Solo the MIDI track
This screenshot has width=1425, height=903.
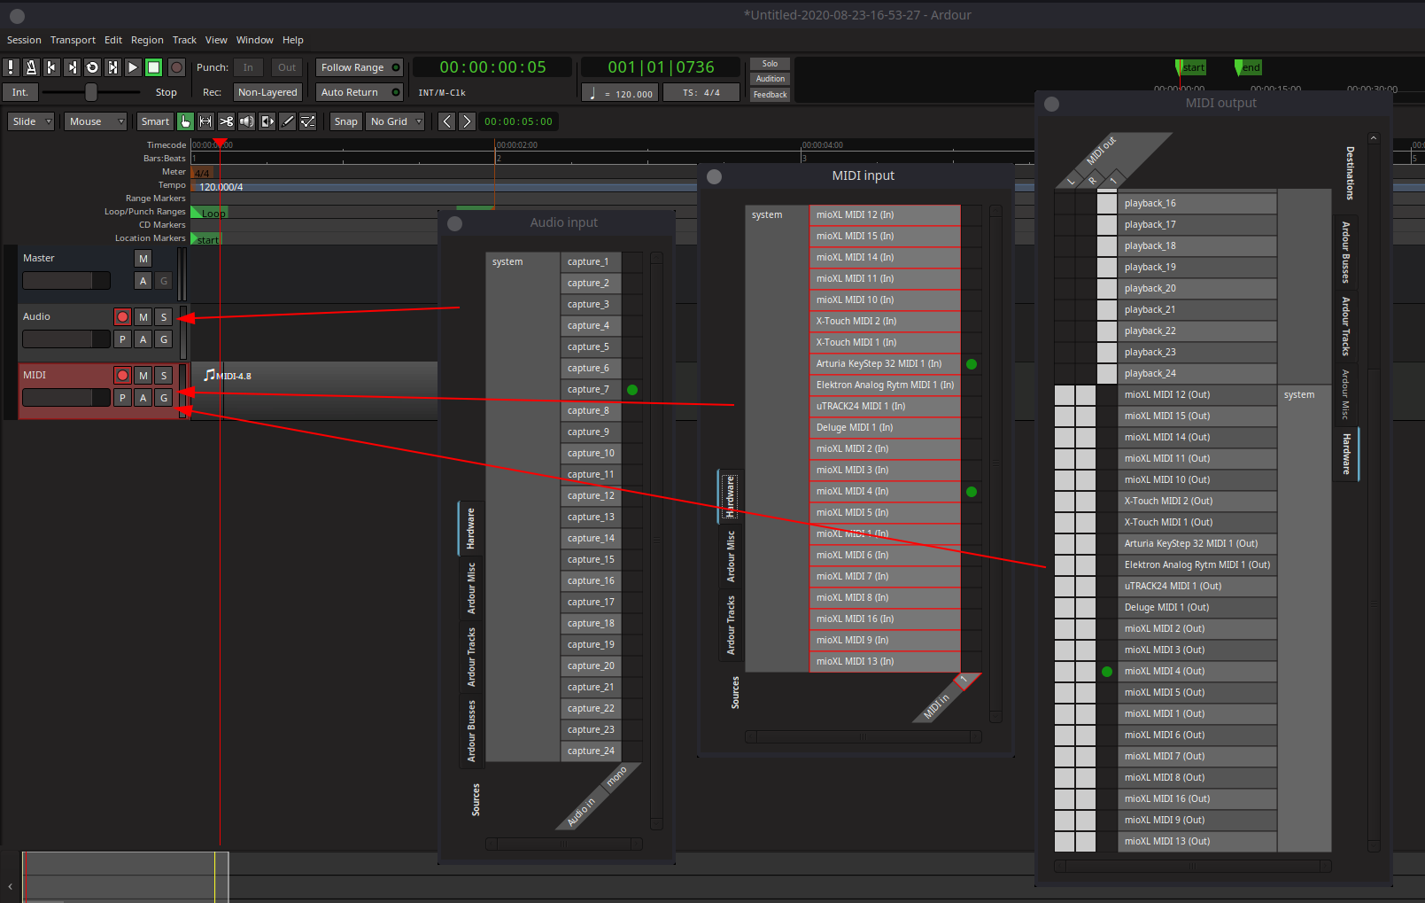coord(163,376)
